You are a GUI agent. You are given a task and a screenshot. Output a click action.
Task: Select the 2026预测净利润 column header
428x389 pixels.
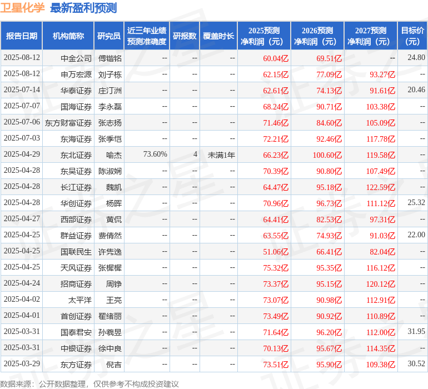(x=317, y=36)
